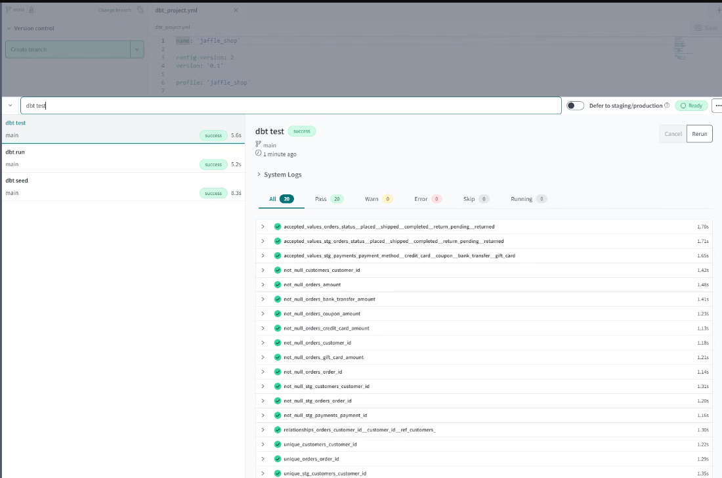This screenshot has height=478, width=722.
Task: Expand not_null_customers_customer_id row
Action: tap(263, 271)
